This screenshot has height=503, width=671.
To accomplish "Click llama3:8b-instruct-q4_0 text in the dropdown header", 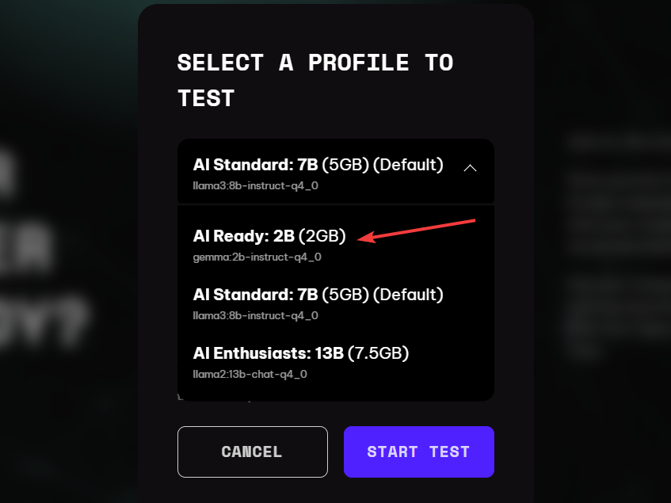I will 255,185.
